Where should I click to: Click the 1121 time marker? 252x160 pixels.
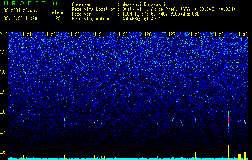click(27, 34)
